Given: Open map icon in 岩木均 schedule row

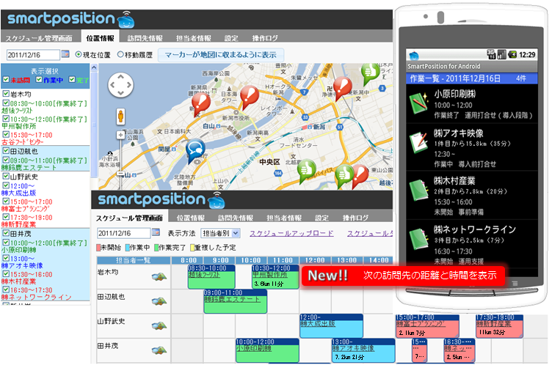Looking at the screenshot, I should 159,277.
